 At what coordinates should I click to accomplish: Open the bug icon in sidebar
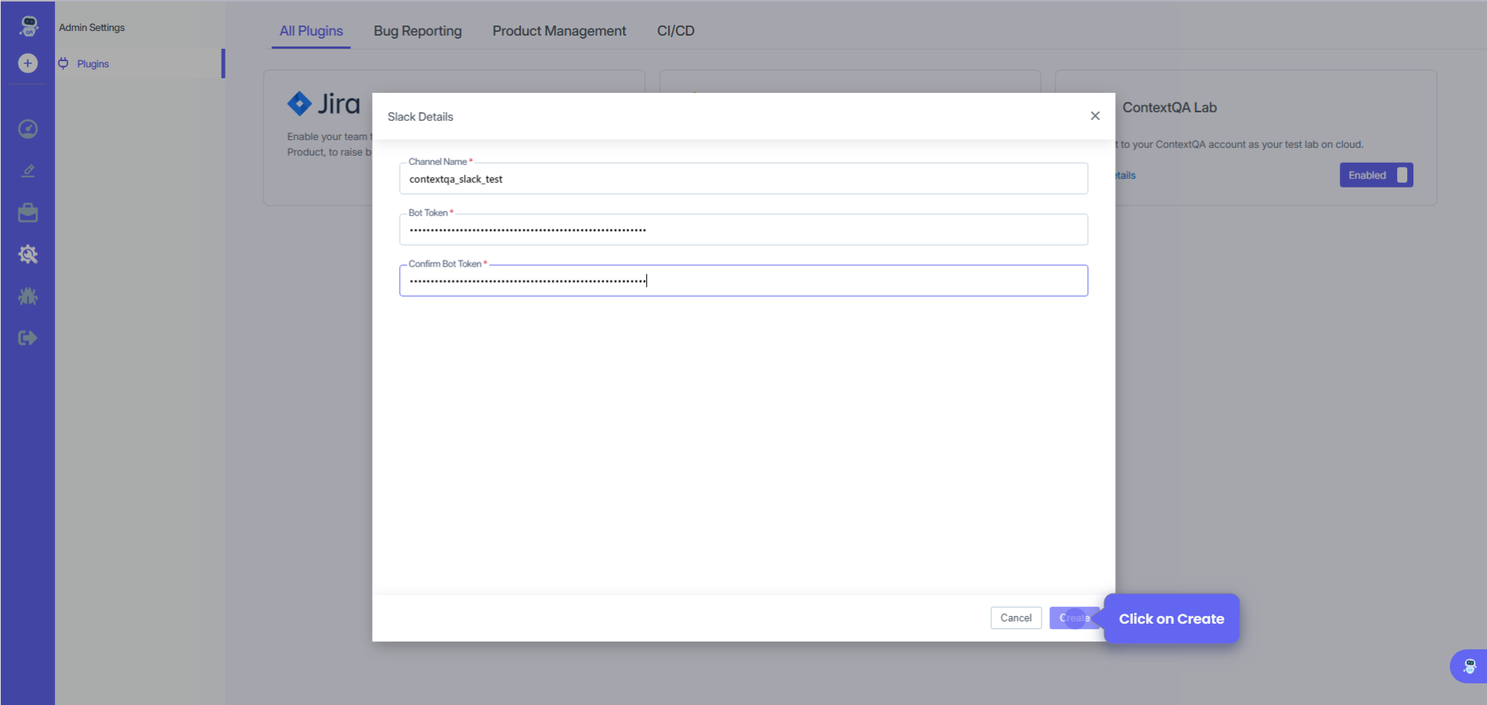[x=28, y=296]
